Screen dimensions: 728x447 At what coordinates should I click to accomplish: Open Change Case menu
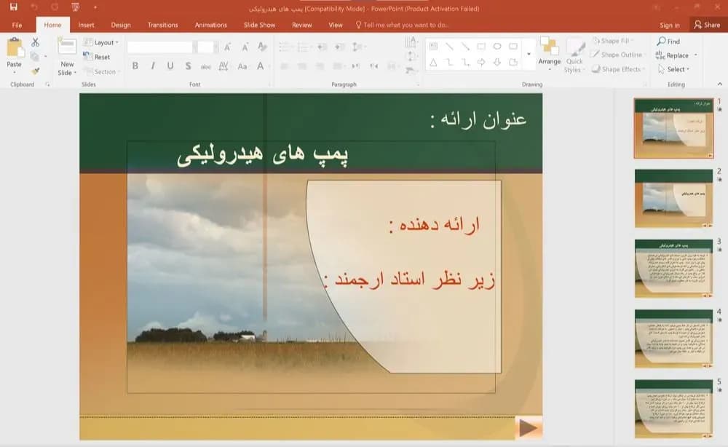(242, 66)
